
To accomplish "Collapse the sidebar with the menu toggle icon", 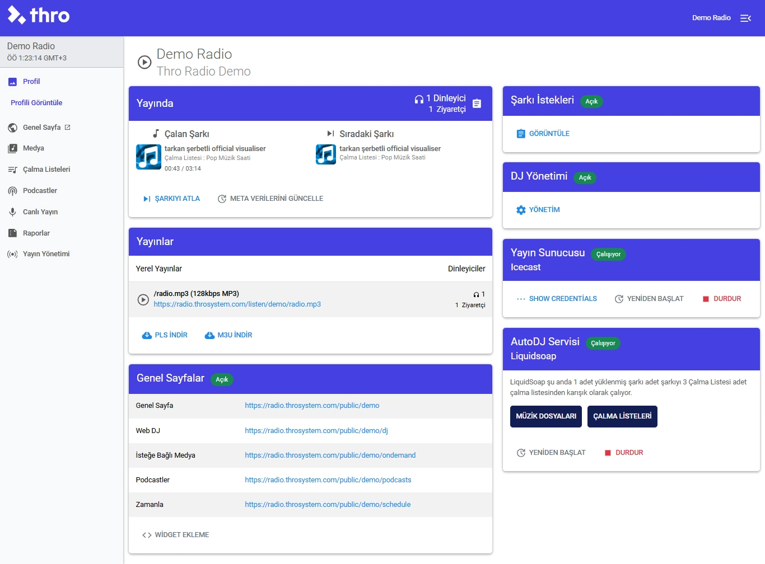I will pyautogui.click(x=745, y=18).
